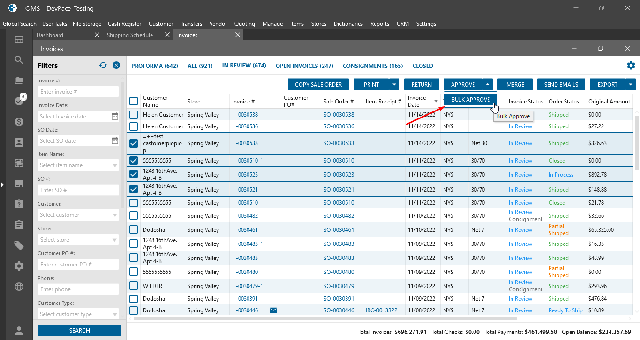Open the grid settings gear icon
Viewport: 640px width, 340px height.
pos(631,66)
